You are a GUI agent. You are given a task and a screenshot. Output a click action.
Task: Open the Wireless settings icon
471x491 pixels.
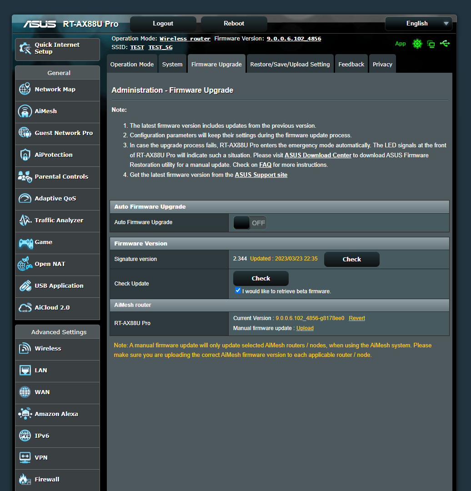click(25, 348)
